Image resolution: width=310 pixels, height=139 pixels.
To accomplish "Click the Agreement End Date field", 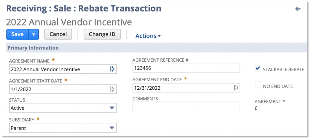I will click(x=186, y=88).
